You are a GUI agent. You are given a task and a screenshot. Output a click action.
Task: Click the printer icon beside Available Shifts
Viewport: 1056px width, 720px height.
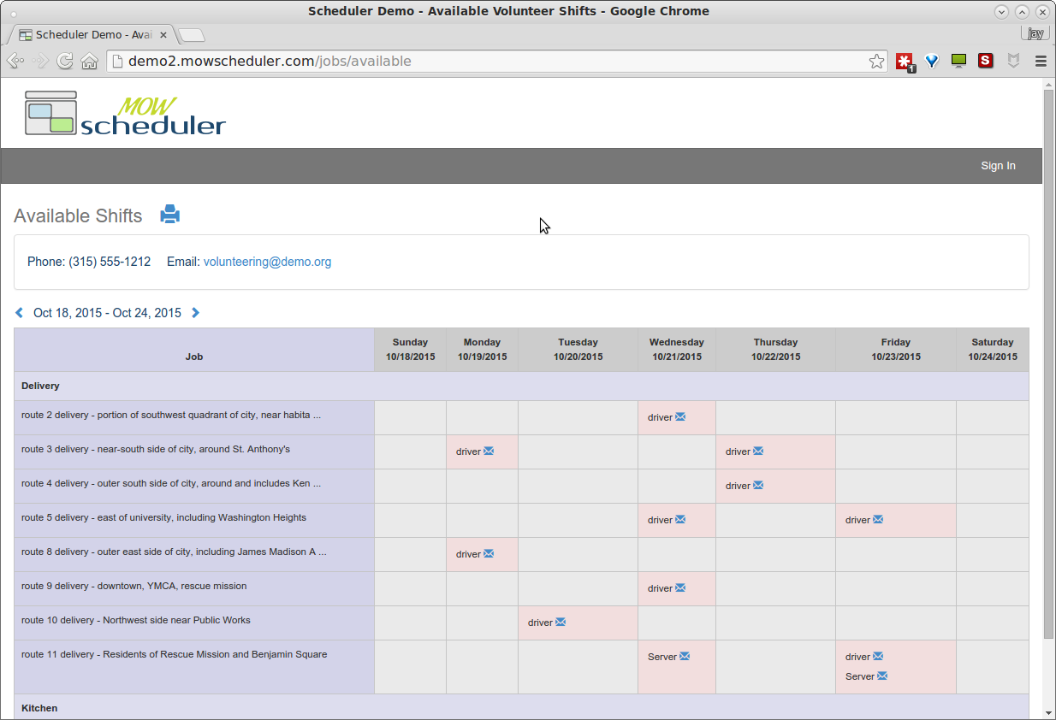pyautogui.click(x=170, y=215)
